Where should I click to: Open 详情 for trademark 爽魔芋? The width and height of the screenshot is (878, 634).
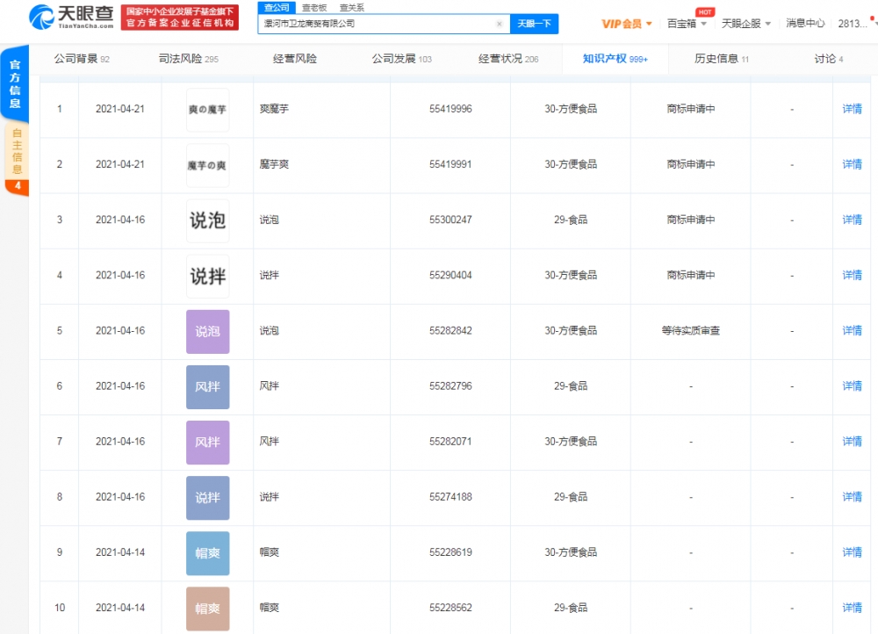pos(852,109)
